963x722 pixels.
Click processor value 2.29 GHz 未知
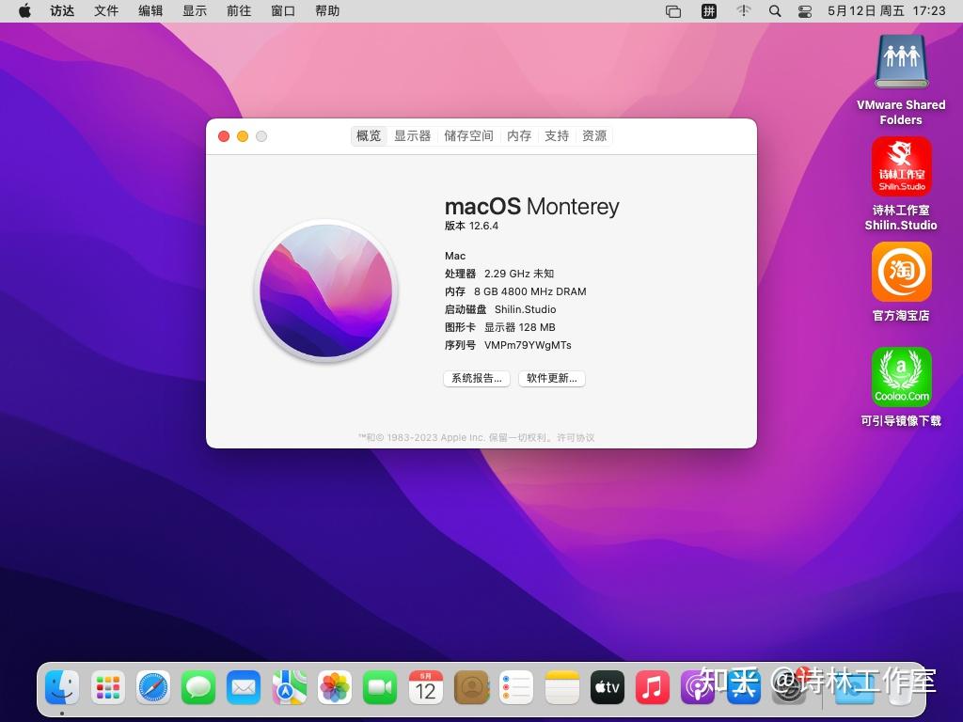point(519,274)
